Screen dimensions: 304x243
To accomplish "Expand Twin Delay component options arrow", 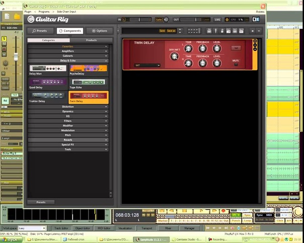I will [255, 49].
